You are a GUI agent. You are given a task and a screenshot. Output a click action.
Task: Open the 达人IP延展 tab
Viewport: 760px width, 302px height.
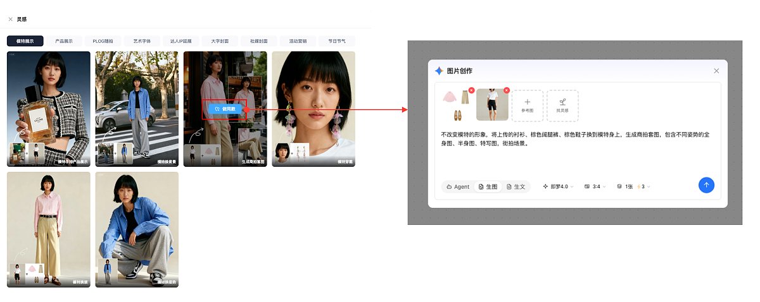coord(180,41)
